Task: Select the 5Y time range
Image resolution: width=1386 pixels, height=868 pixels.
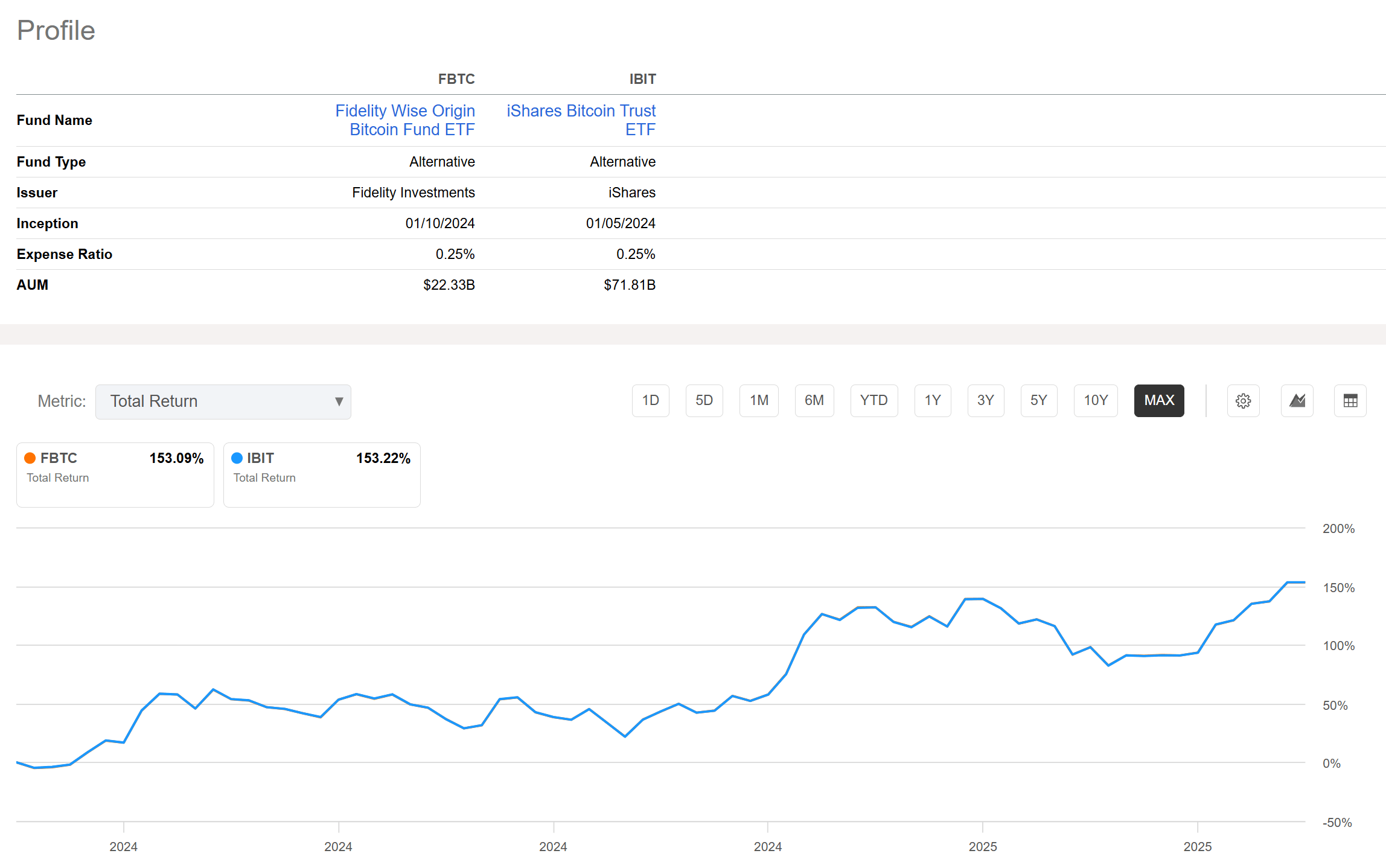Action: coord(1039,401)
